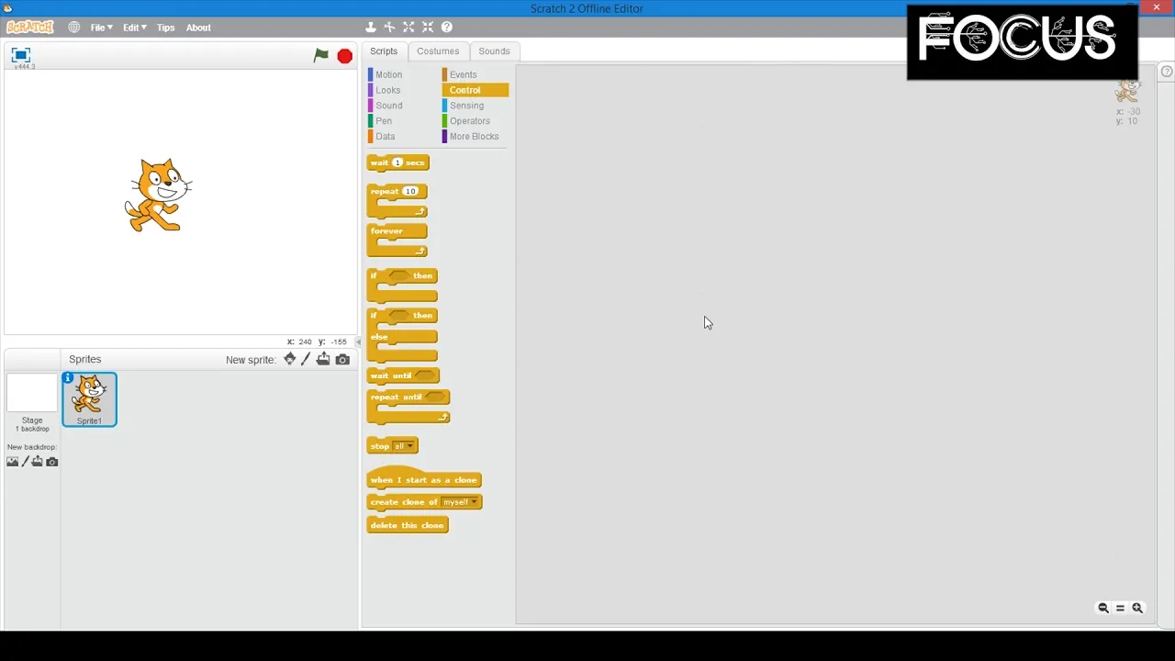
Task: Open the File menu
Action: [x=101, y=28]
